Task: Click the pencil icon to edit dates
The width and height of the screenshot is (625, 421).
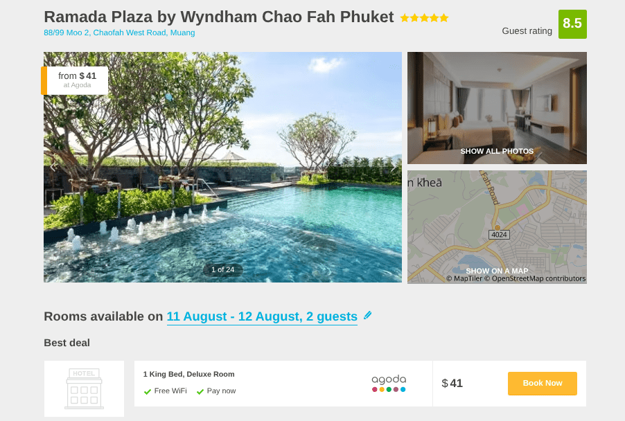Action: tap(367, 315)
